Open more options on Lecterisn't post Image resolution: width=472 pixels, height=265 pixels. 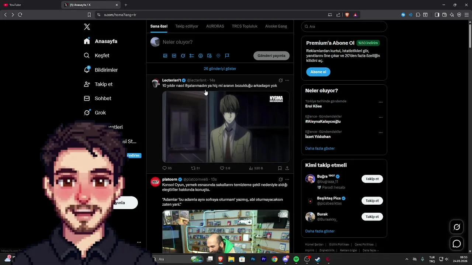click(x=287, y=80)
